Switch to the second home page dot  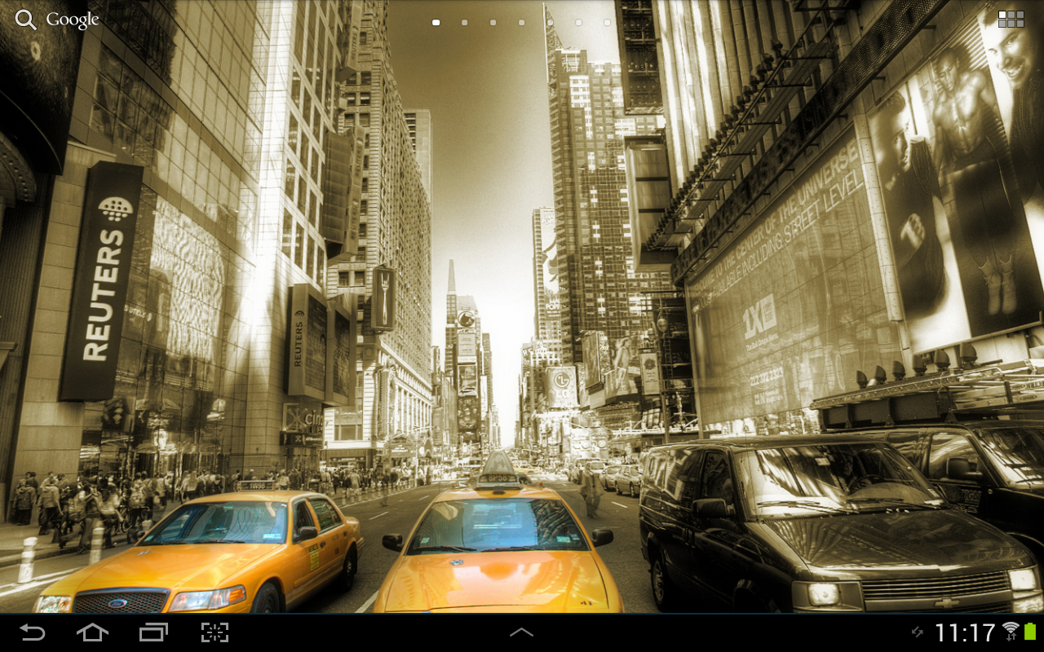pyautogui.click(x=465, y=23)
